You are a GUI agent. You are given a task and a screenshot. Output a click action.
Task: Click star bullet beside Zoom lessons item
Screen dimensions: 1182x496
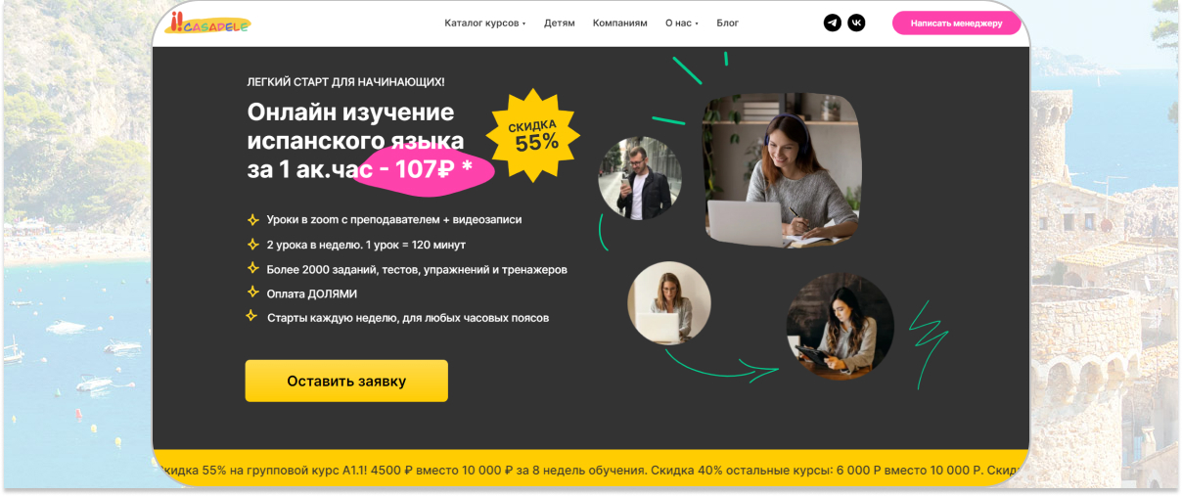(252, 220)
